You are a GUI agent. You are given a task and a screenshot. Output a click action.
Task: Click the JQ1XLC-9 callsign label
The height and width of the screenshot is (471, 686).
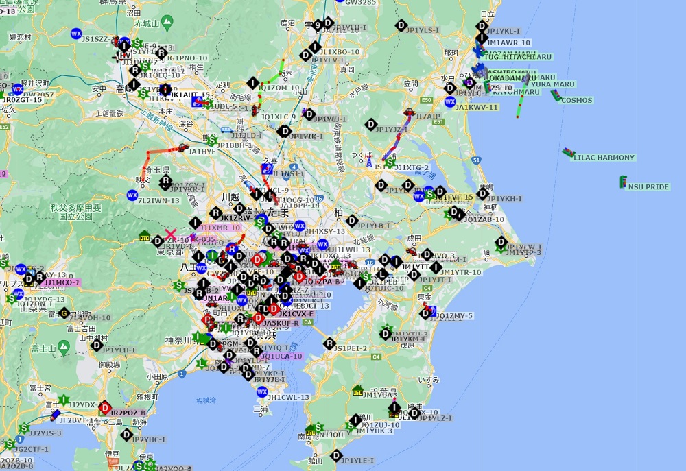click(279, 117)
